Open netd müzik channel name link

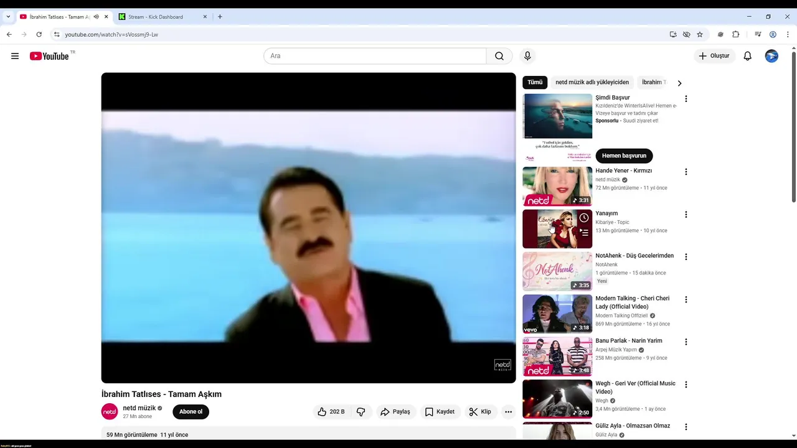[139, 408]
